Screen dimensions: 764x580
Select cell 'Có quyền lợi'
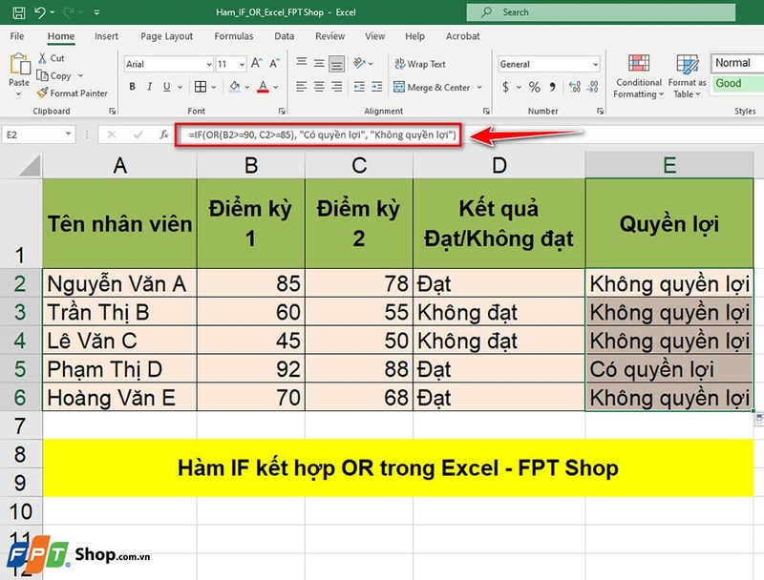click(x=669, y=369)
